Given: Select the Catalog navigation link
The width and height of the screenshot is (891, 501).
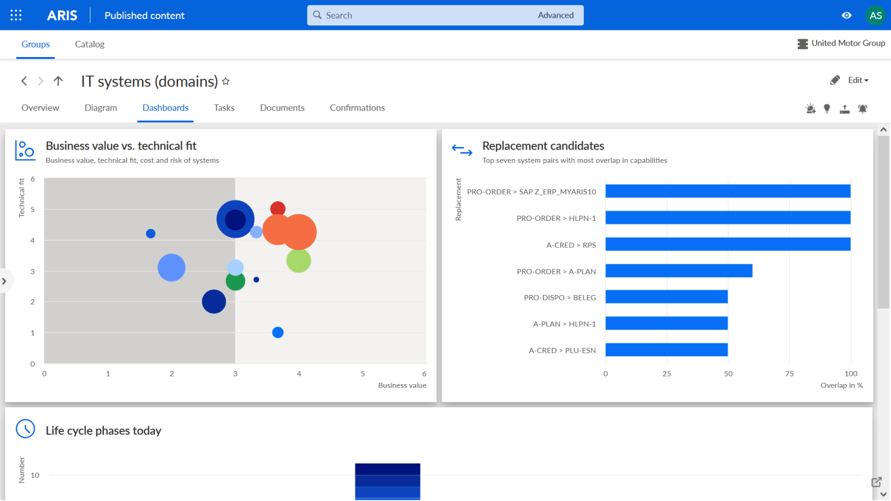Looking at the screenshot, I should [x=89, y=44].
